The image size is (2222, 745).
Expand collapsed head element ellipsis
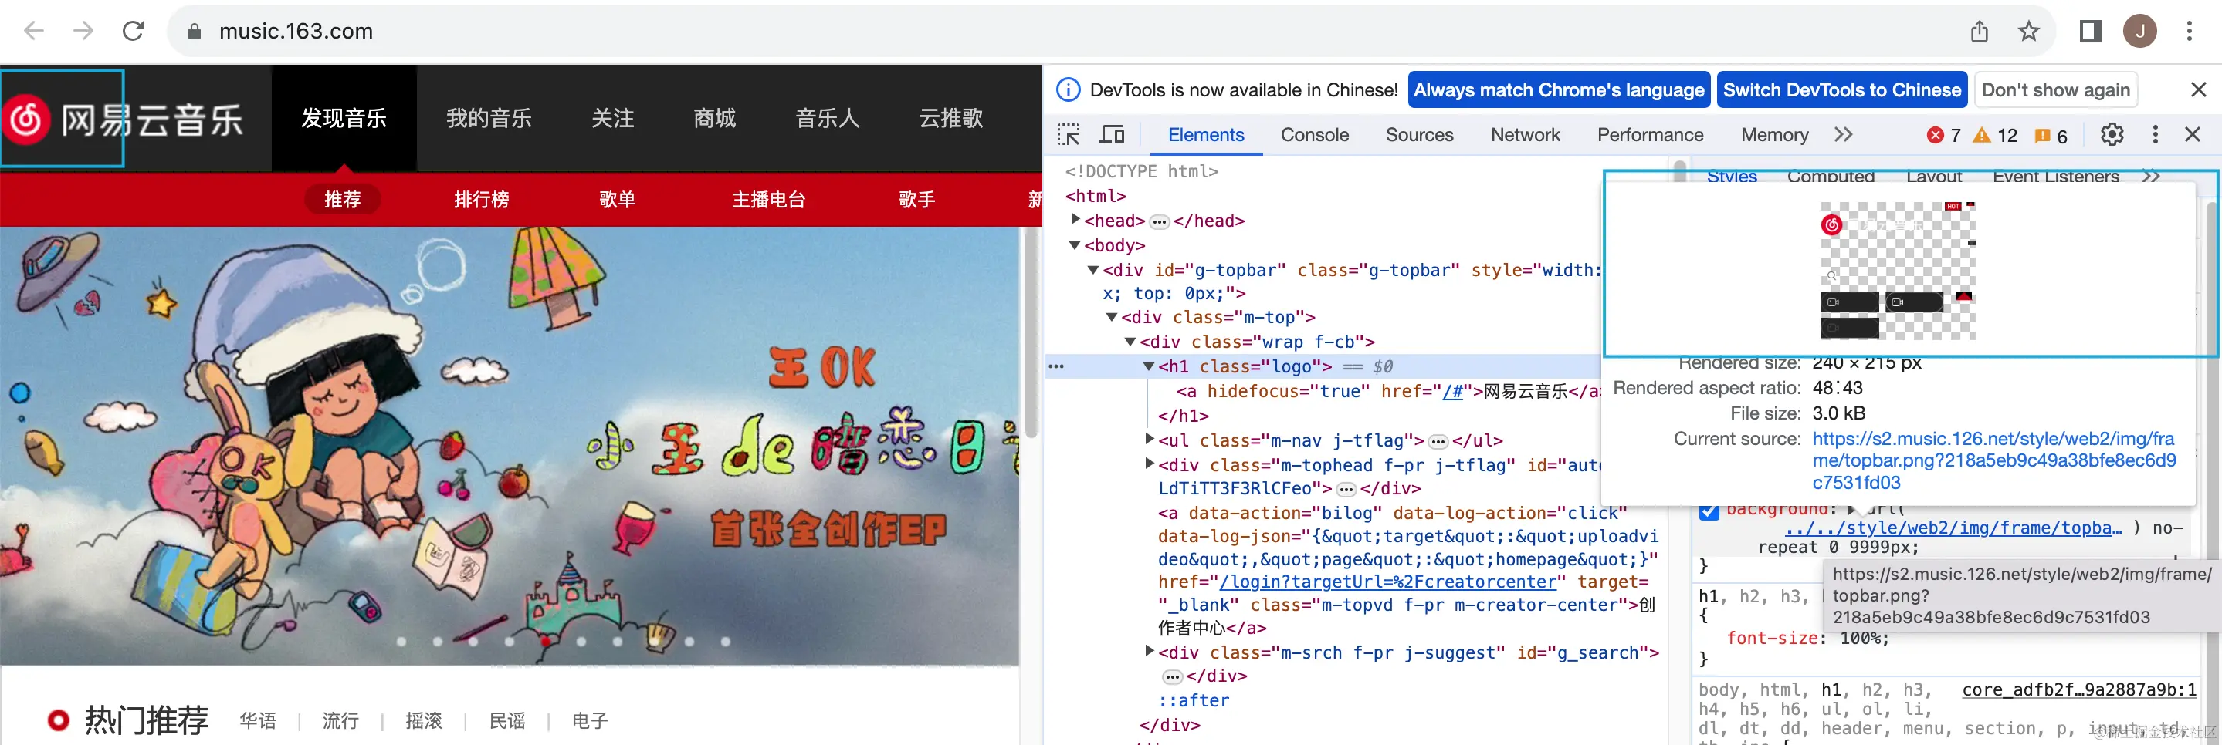point(1160,222)
